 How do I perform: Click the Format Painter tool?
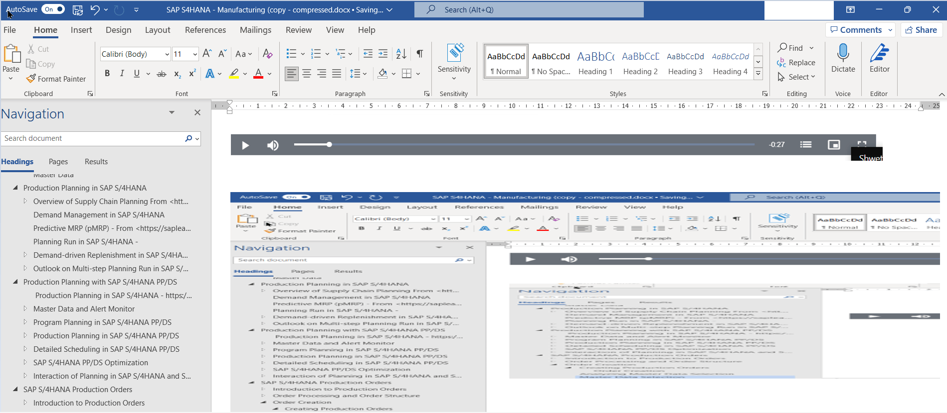(x=56, y=79)
